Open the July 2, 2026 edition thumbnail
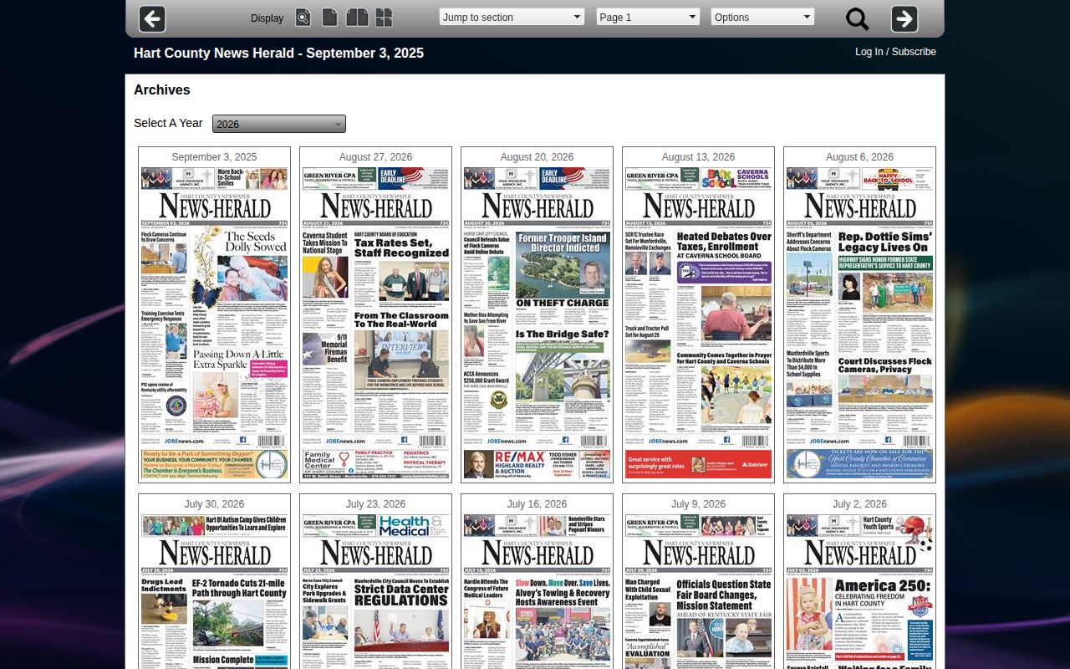 (859, 591)
